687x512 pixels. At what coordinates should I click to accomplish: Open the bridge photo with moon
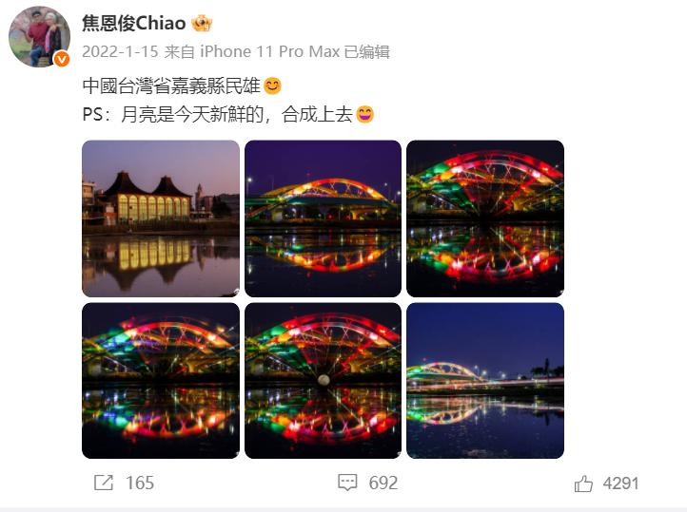pyautogui.click(x=323, y=380)
